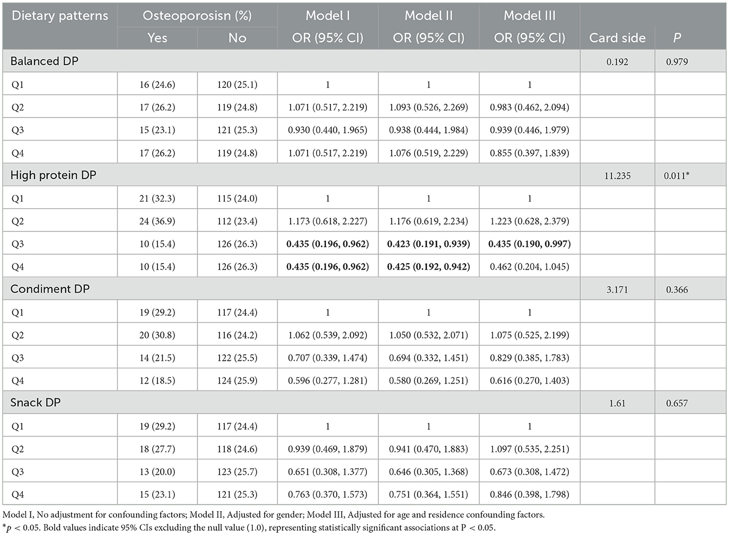Click the 0.979 P value for Balanced DP
Image resolution: width=729 pixels, height=535 pixels.
[677, 62]
